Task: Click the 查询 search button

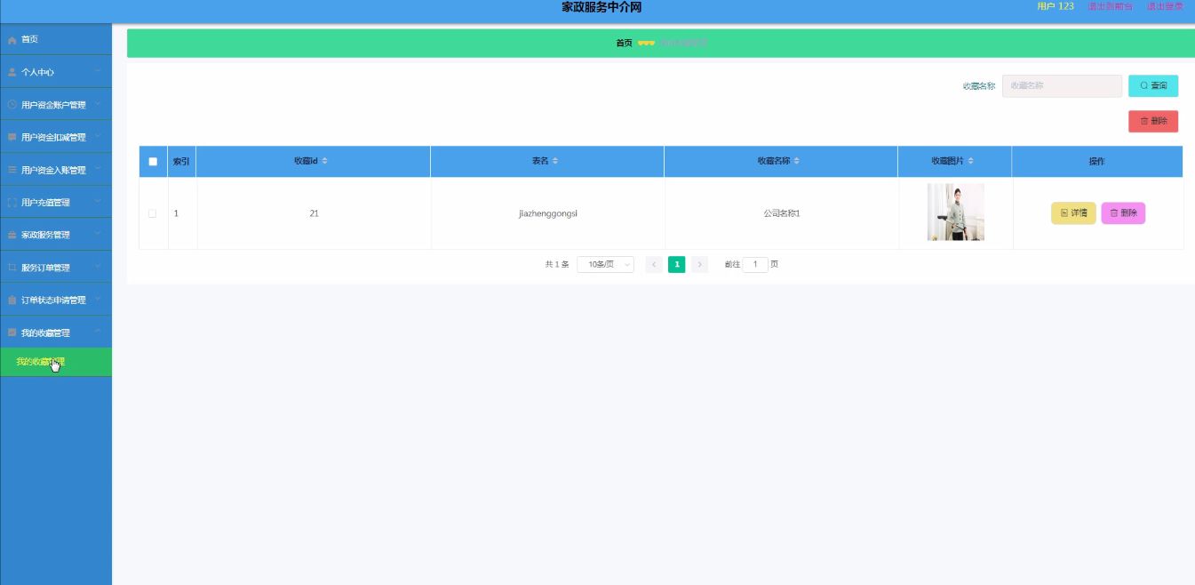Action: (x=1153, y=85)
